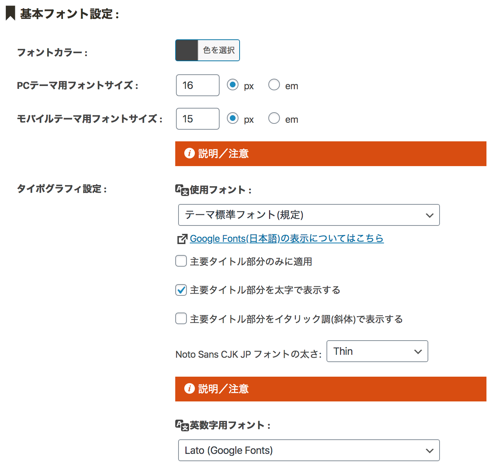Click the bookmark icon beside 基本フォント設定
This screenshot has height=467, width=493.
pos(11,13)
